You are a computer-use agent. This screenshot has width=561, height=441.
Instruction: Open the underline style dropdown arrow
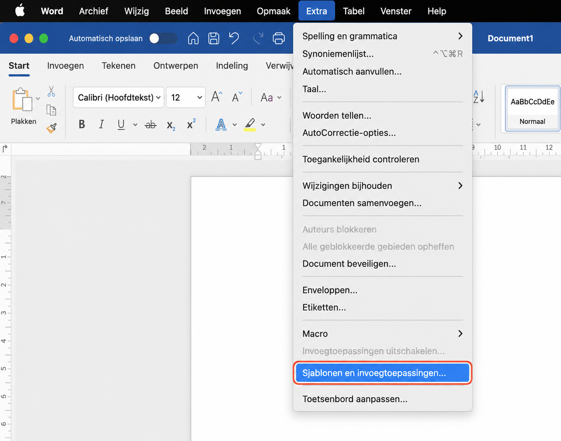(x=135, y=125)
